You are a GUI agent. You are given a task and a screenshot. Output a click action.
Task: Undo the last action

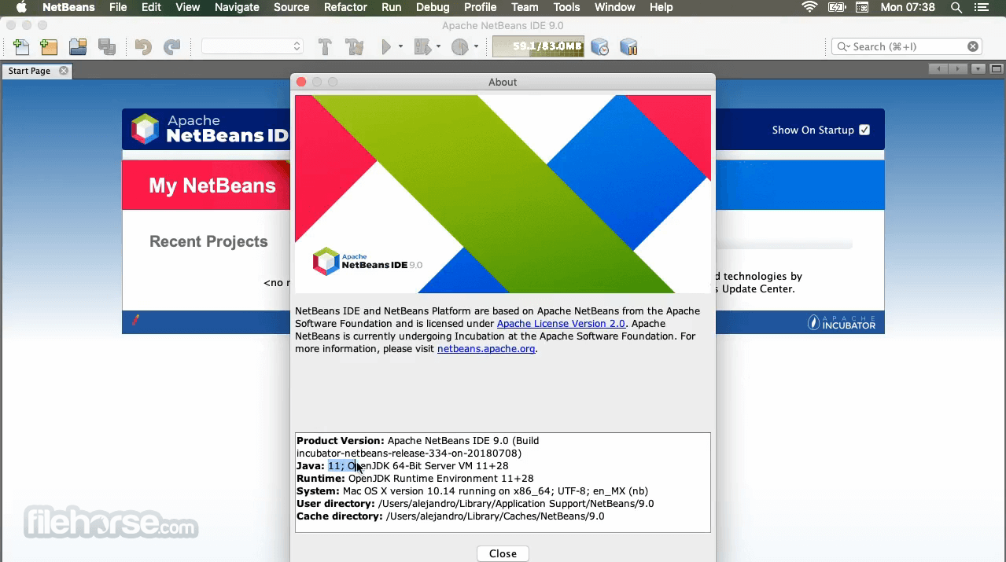142,46
